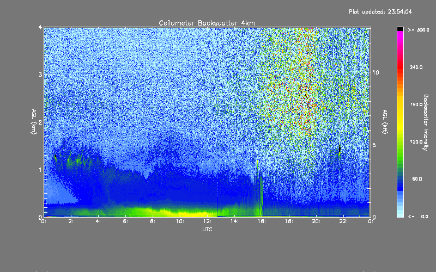Click the "Plot updated: 23:54:04" timestamp
This screenshot has height=272, width=436.
click(380, 11)
